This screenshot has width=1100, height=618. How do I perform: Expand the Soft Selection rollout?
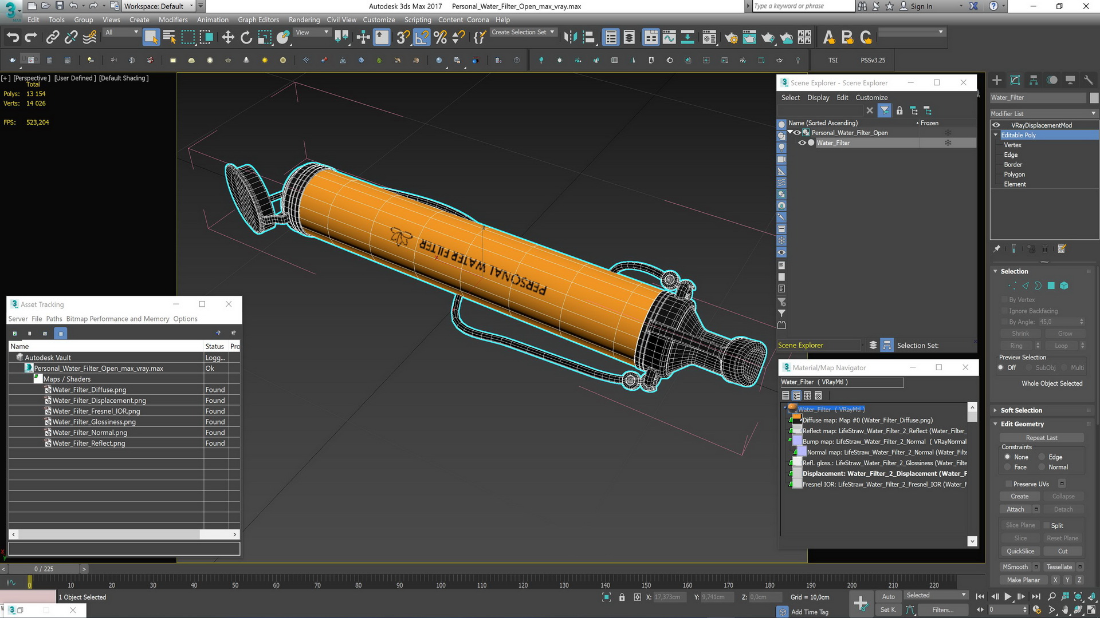(1021, 410)
